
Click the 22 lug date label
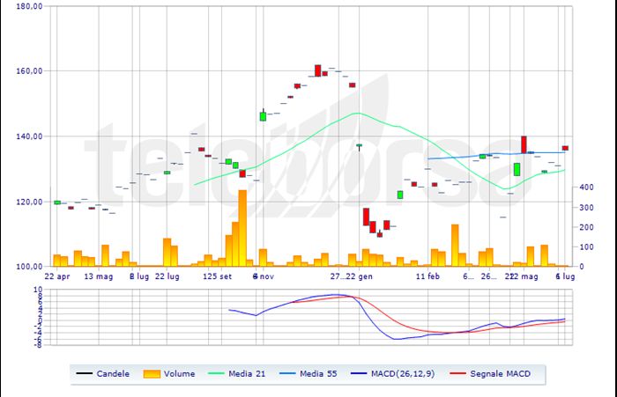tap(167, 276)
